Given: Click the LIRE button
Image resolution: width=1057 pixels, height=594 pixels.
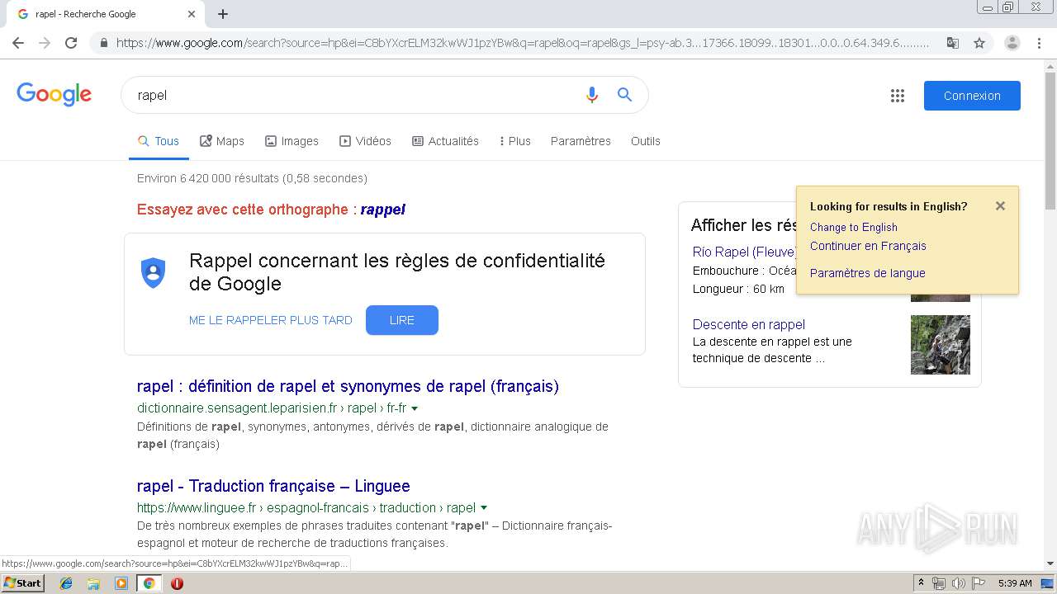Looking at the screenshot, I should pyautogui.click(x=402, y=320).
